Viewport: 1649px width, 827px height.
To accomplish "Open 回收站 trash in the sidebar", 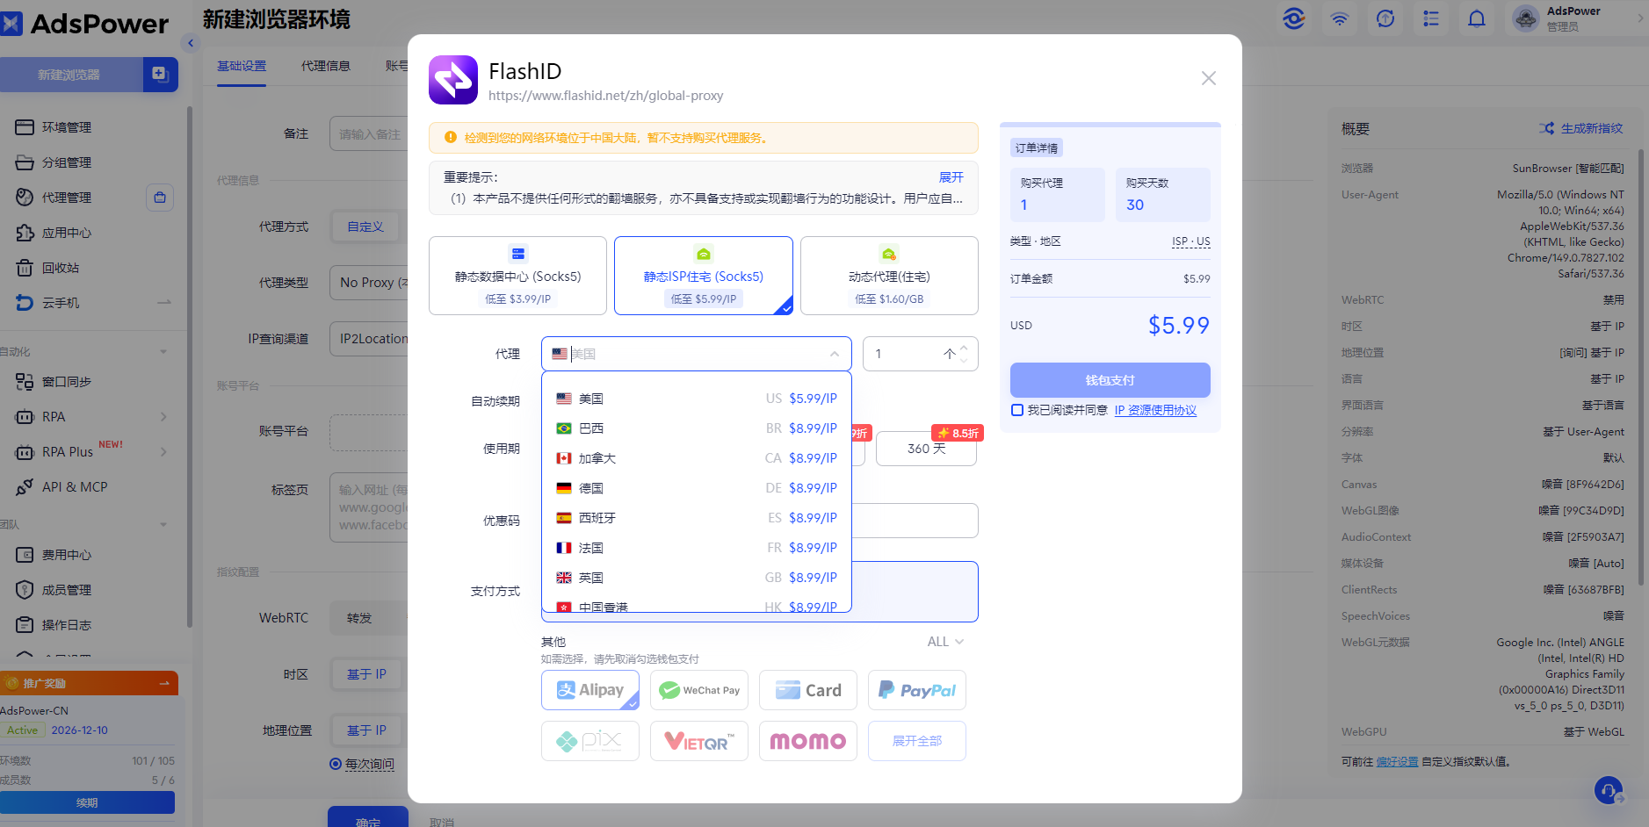I will click(60, 268).
